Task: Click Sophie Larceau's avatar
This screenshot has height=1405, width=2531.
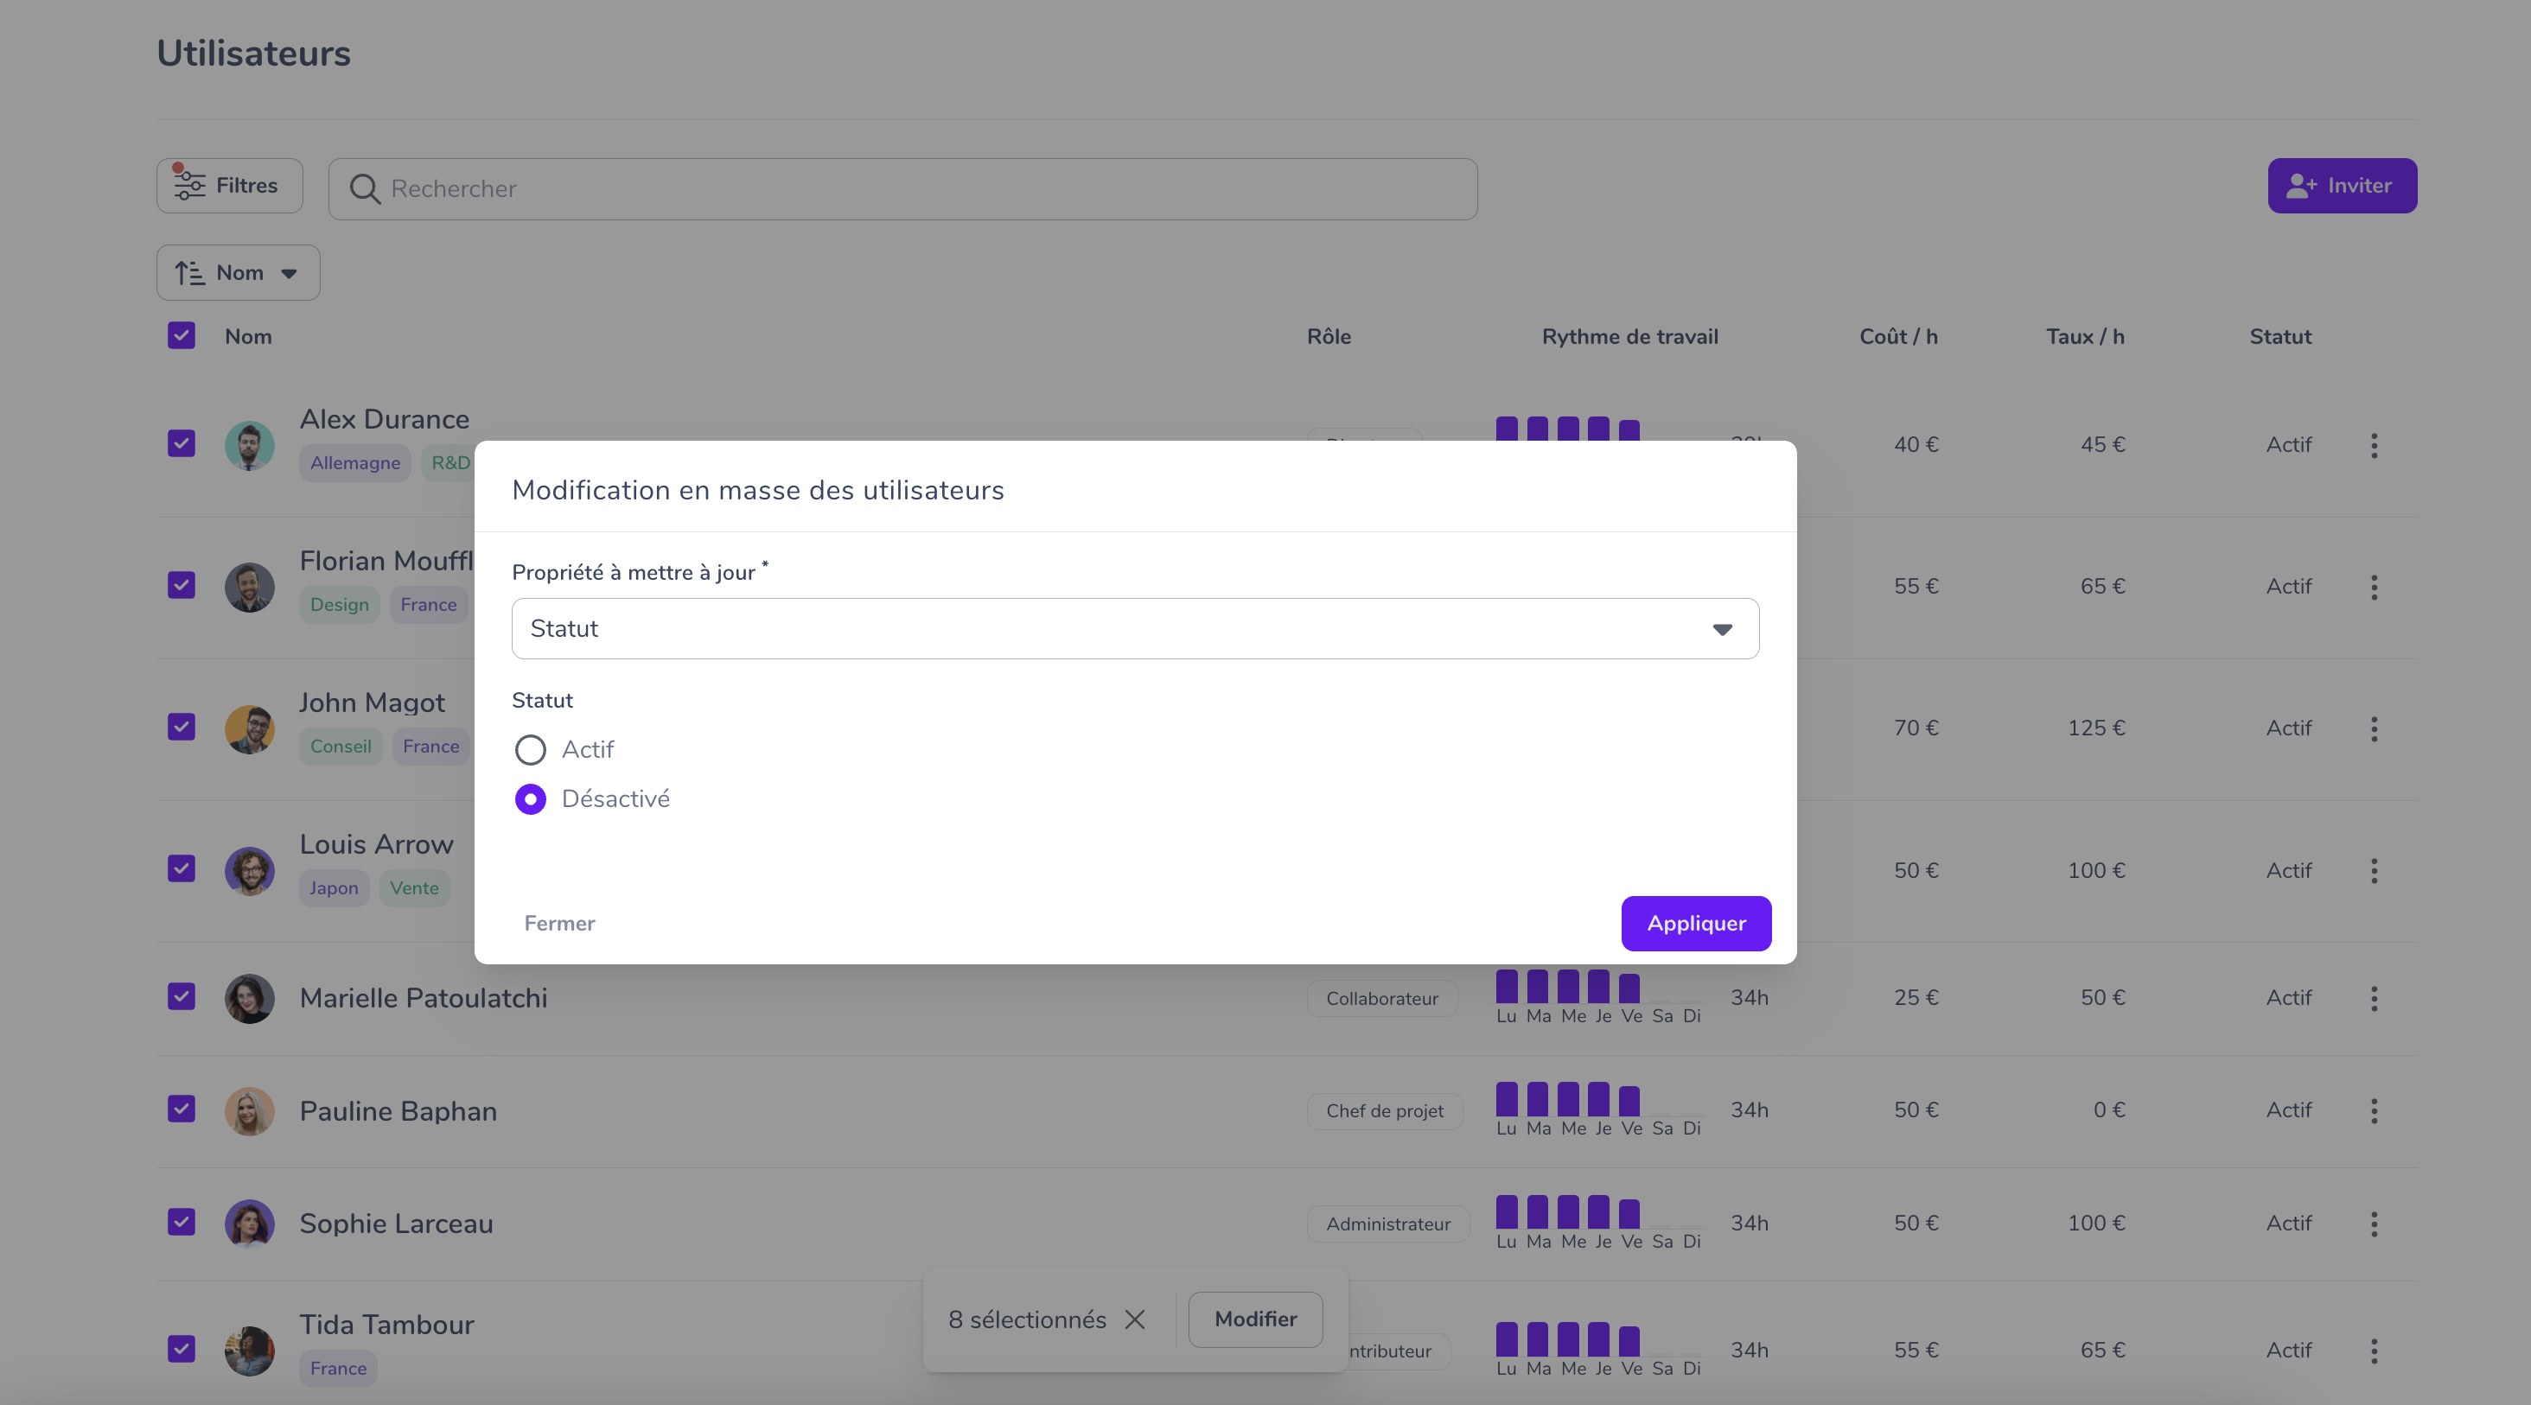Action: 250,1224
